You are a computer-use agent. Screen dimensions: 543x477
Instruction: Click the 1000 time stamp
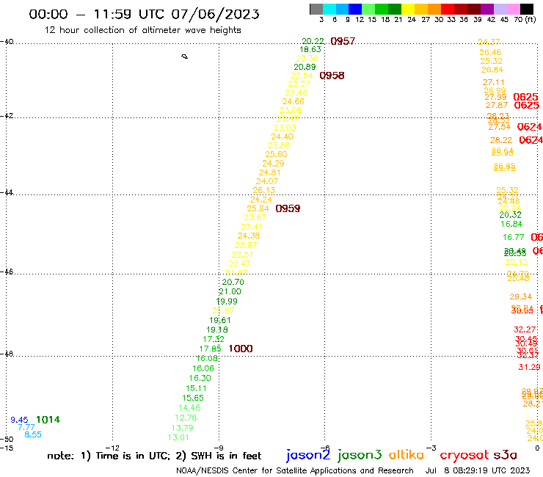pos(241,349)
